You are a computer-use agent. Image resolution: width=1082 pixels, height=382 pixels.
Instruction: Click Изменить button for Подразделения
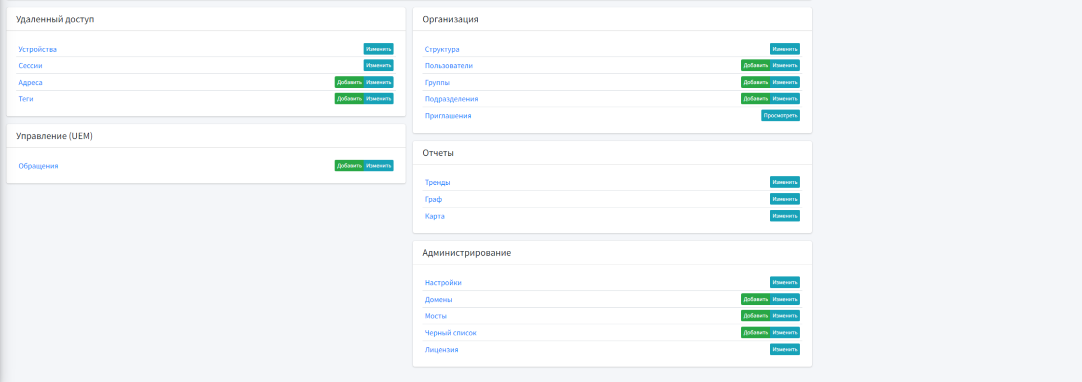[785, 98]
